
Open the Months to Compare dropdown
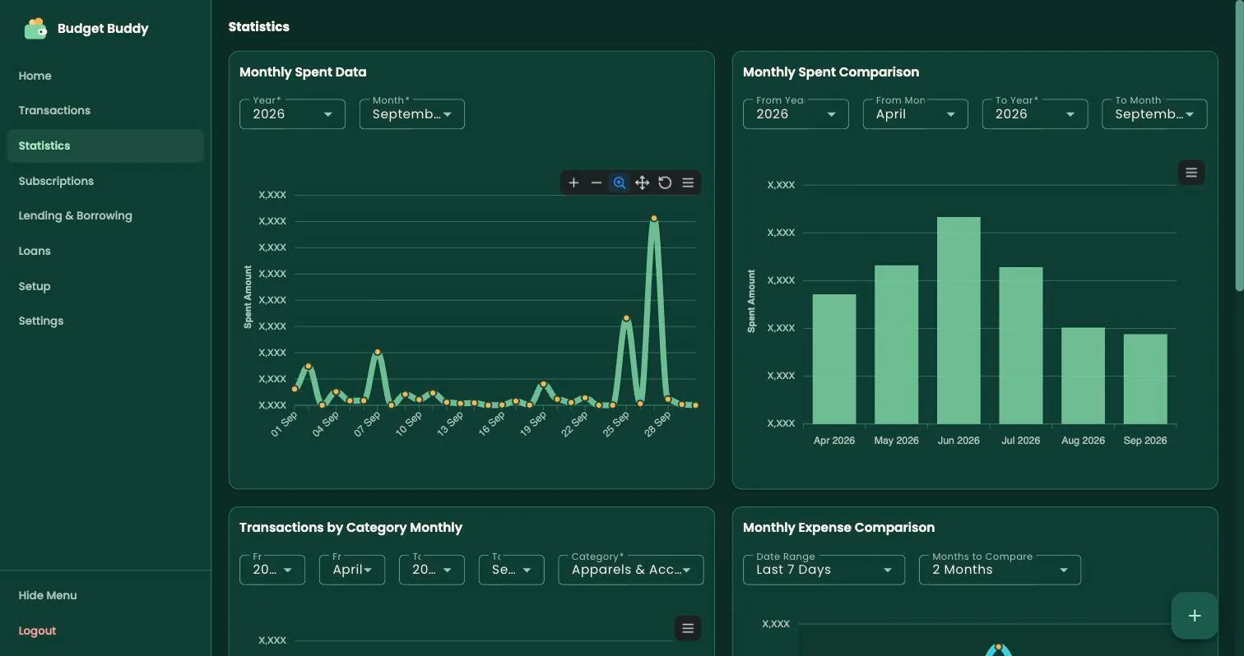[1000, 570]
